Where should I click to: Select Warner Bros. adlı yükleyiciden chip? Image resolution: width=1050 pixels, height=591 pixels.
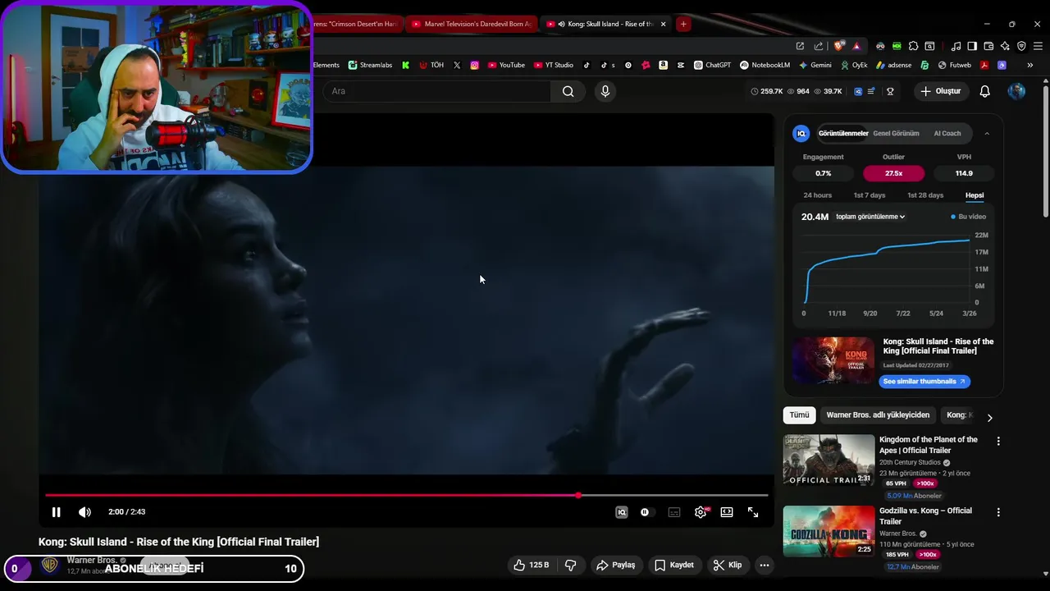[x=878, y=415]
